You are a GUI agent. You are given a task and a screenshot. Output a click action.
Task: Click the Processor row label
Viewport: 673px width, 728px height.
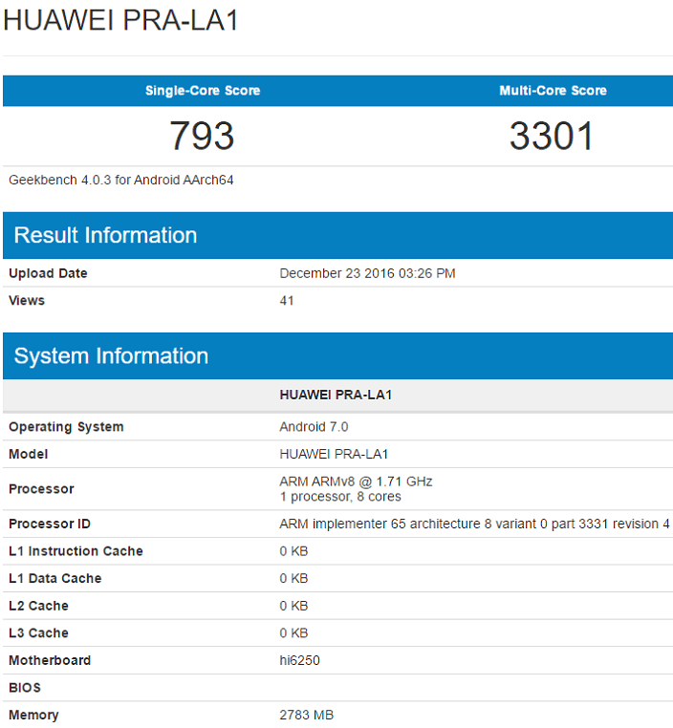point(41,489)
